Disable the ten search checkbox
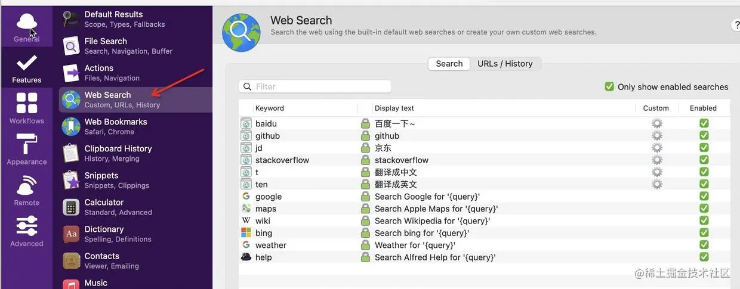The image size is (740, 289). click(x=704, y=184)
